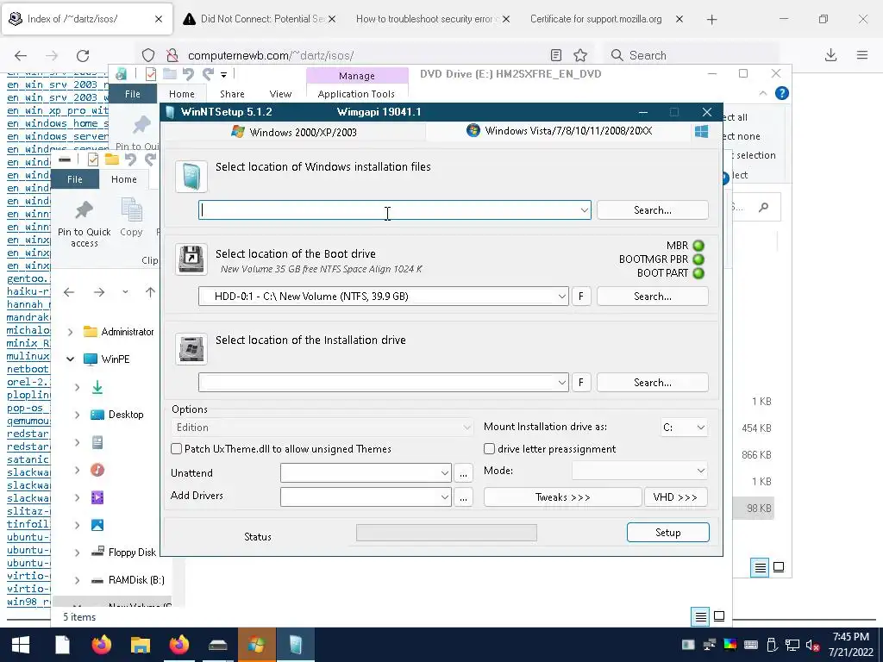
Task: Browse for Unattend file with ellipsis button
Action: 463,473
